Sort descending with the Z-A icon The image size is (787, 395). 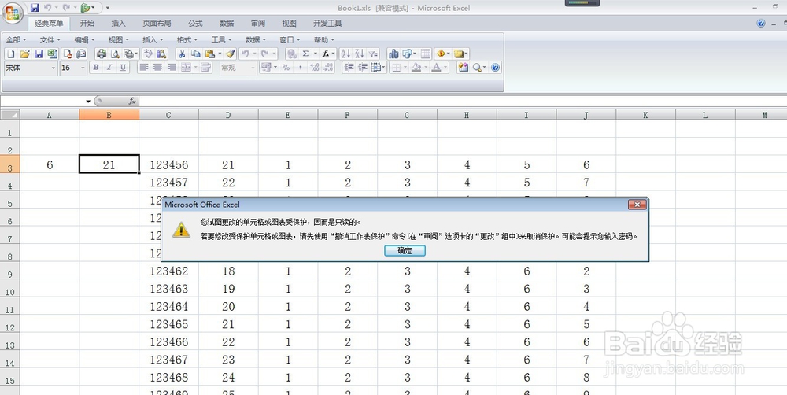(360, 54)
